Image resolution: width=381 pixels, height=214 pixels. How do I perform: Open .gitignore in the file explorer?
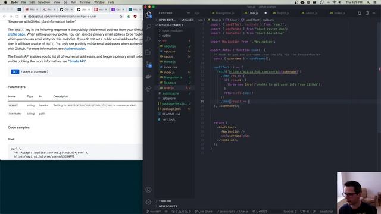pos(169,99)
